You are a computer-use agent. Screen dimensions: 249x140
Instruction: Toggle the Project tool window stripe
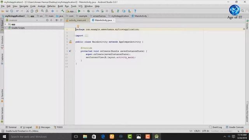coord(2,25)
